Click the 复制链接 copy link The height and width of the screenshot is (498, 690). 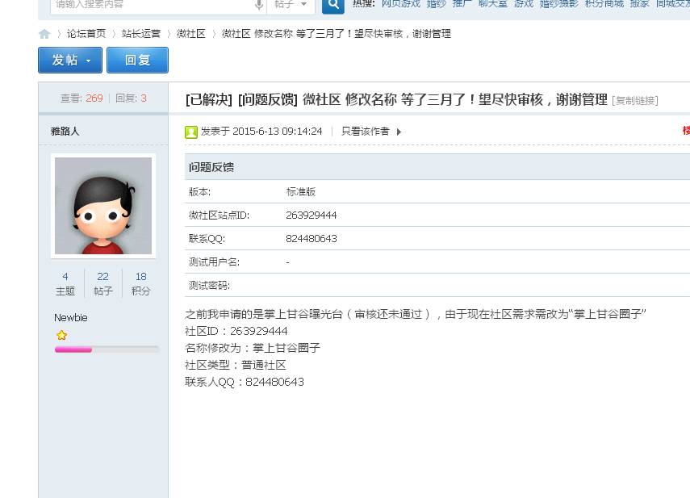pyautogui.click(x=635, y=101)
